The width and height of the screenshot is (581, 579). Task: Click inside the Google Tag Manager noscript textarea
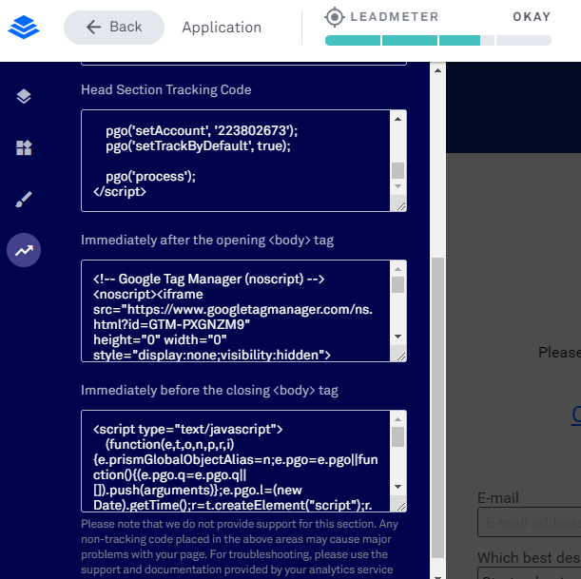point(238,311)
